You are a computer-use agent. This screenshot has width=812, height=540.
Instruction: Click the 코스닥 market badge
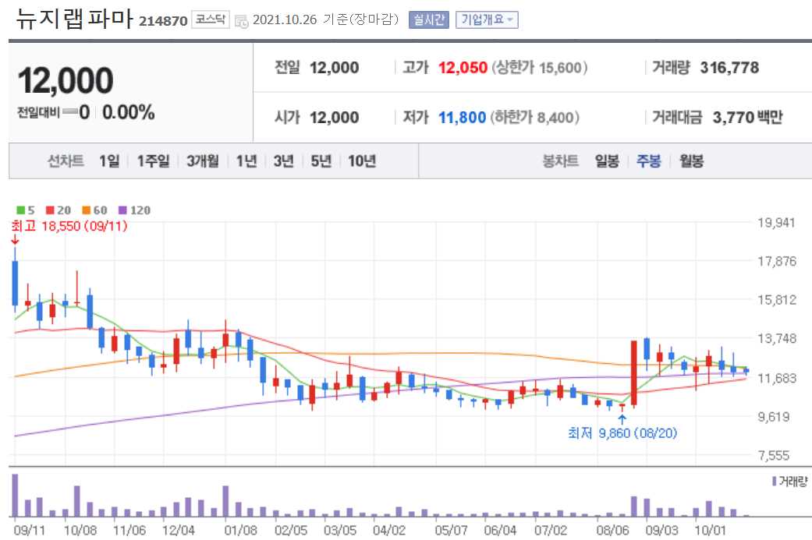pos(211,19)
